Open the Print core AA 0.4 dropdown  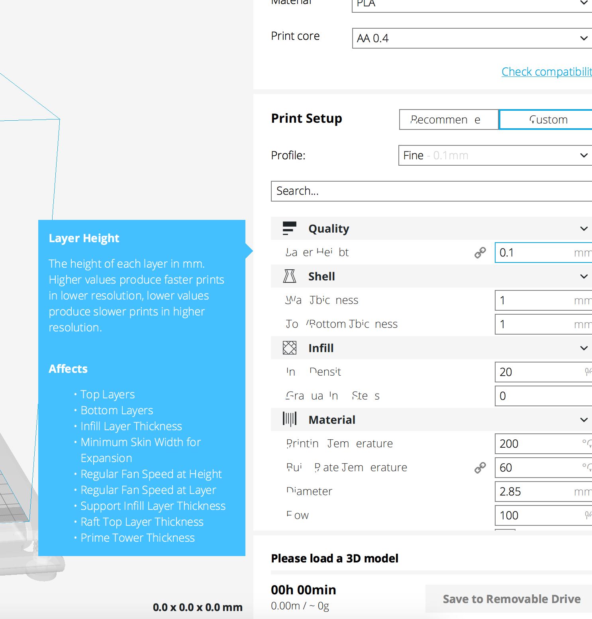coord(472,38)
